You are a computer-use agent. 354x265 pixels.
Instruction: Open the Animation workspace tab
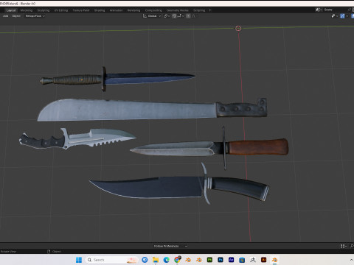click(x=116, y=10)
